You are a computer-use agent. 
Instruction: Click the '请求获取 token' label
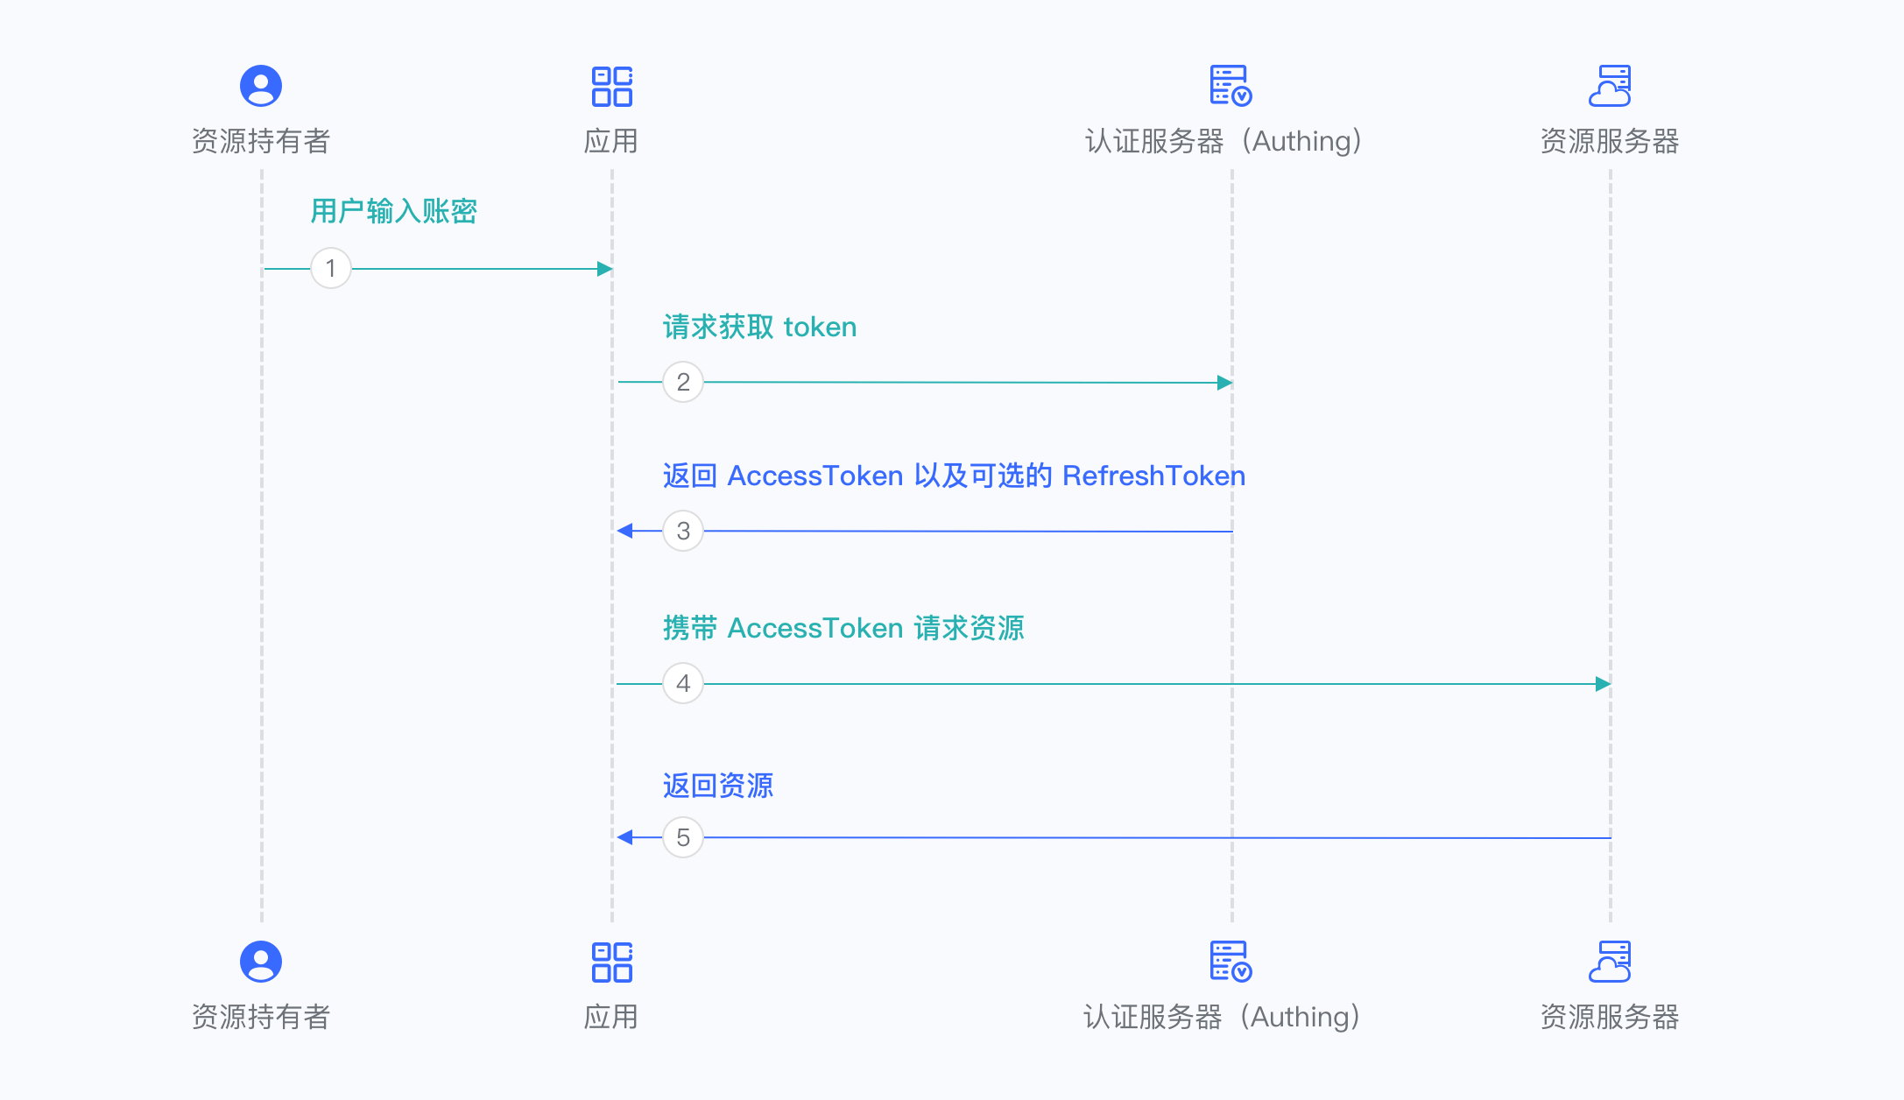pyautogui.click(x=759, y=327)
